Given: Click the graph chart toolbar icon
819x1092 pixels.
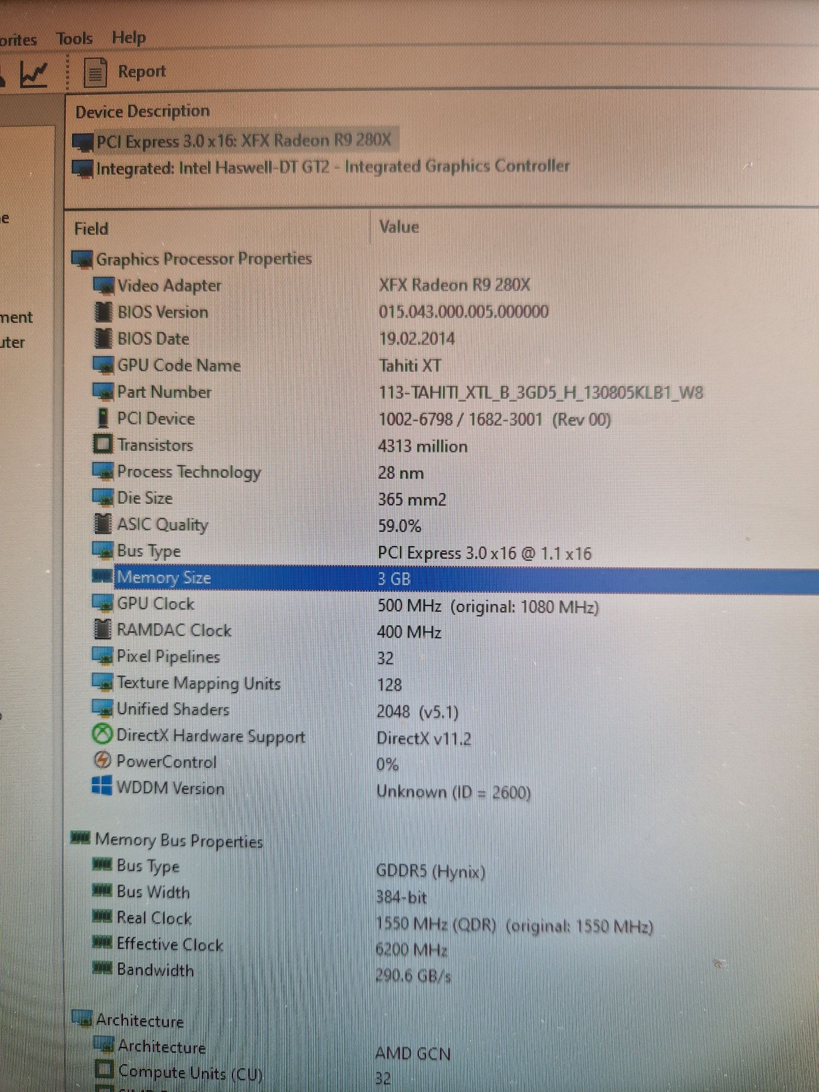Looking at the screenshot, I should 34,74.
